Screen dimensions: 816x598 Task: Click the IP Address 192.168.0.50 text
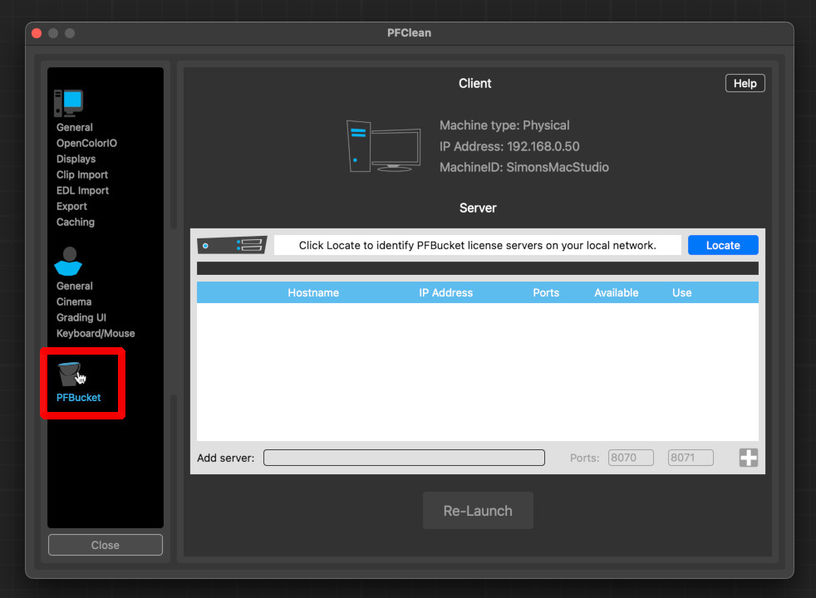coord(509,147)
